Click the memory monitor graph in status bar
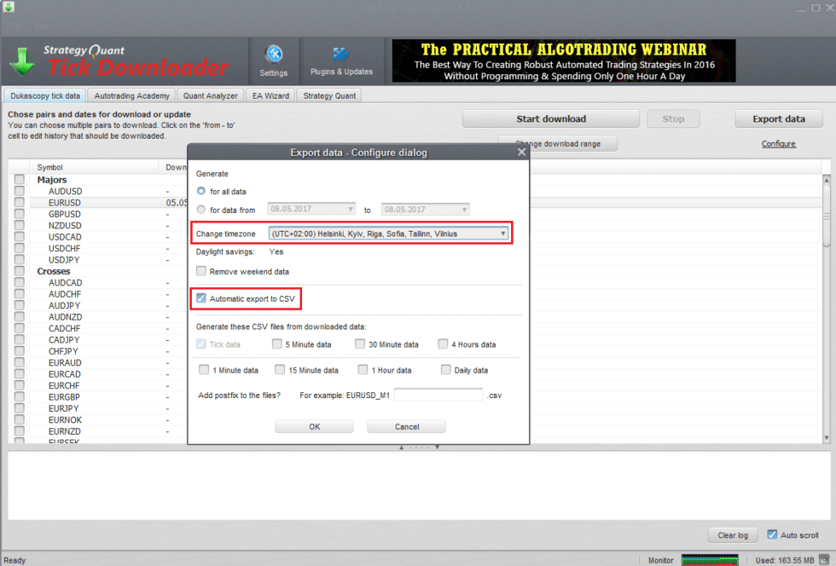 pos(710,560)
